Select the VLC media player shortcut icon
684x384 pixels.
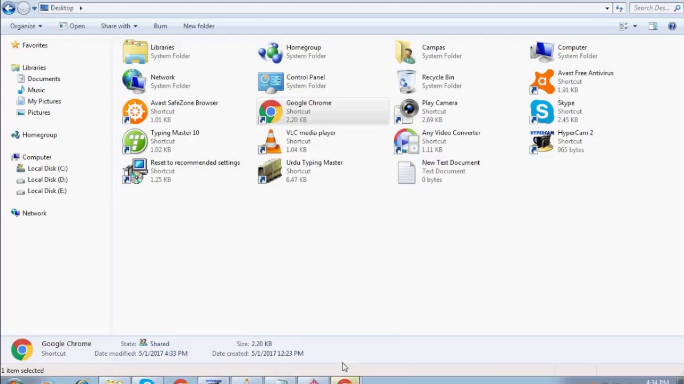coord(270,141)
